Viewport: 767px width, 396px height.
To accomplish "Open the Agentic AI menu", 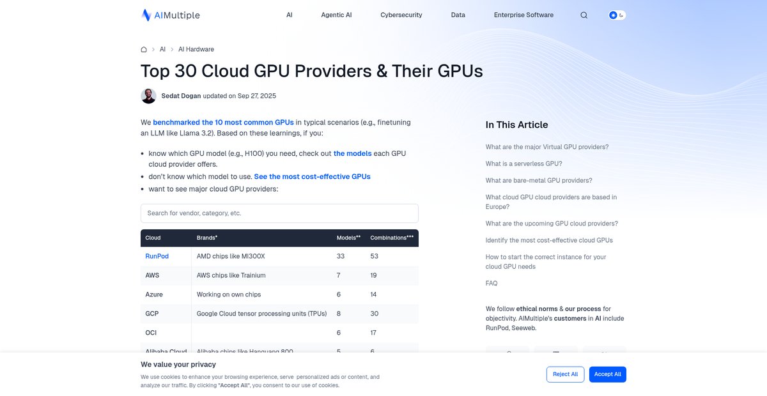I will 336,15.
